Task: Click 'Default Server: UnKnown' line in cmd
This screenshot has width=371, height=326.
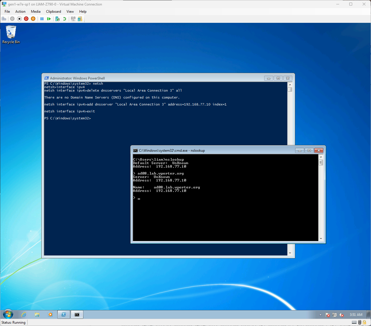Action: [x=161, y=163]
